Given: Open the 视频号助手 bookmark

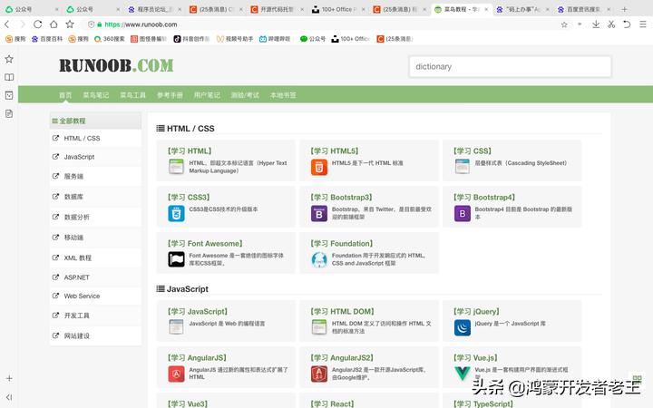Looking at the screenshot, I should coord(235,39).
